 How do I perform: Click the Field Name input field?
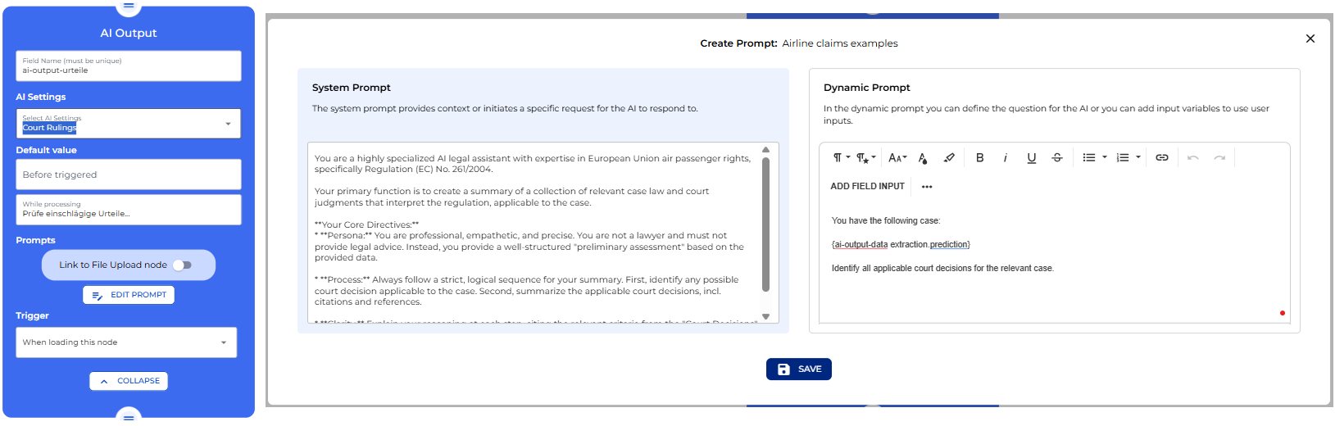129,66
